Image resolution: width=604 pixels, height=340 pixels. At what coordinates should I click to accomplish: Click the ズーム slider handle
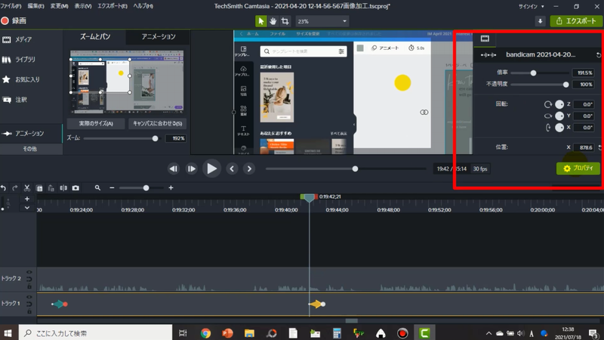[155, 138]
